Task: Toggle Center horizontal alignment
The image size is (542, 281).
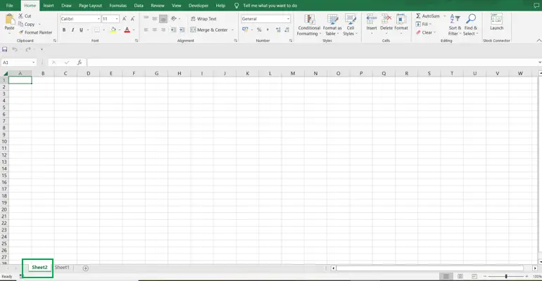Action: point(155,30)
